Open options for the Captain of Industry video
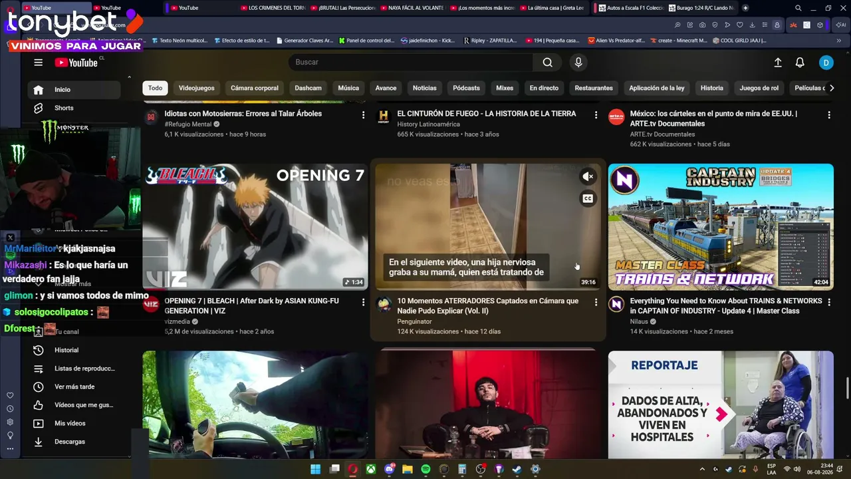Screen dimensions: 851x479 (x=828, y=302)
